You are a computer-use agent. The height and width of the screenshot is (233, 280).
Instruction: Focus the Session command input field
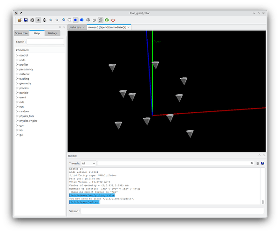pyautogui.click(x=172, y=211)
